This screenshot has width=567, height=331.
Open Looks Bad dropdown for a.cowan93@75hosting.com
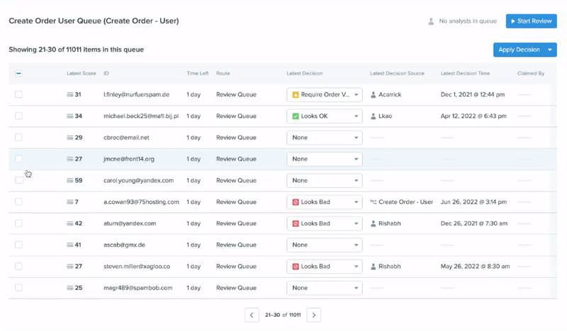(x=325, y=202)
